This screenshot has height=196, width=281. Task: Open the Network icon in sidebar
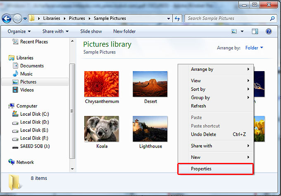[11, 162]
